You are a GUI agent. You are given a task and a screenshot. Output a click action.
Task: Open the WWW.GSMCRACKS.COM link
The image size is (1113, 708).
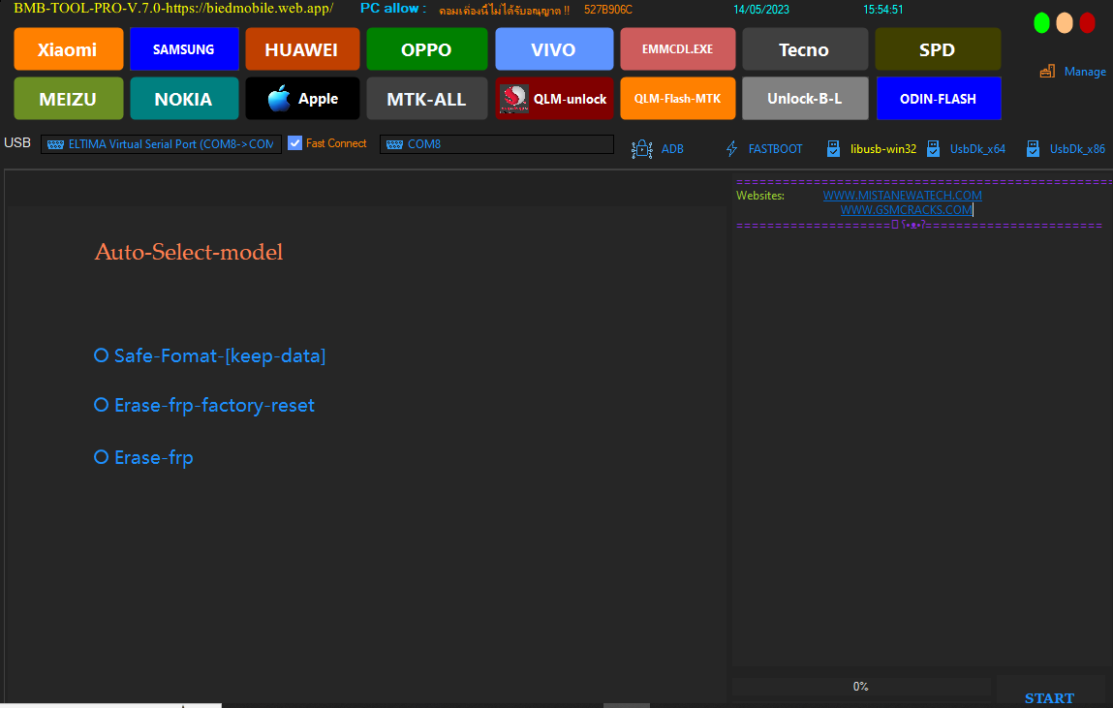tap(906, 210)
